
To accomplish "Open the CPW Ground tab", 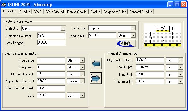I will pos(55,12).
